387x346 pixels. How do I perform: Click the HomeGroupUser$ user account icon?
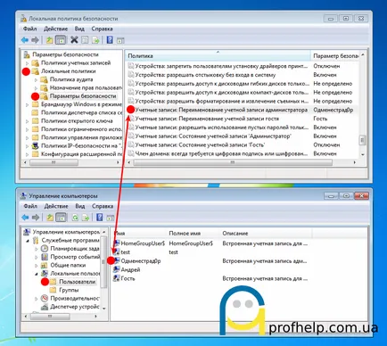pyautogui.click(x=117, y=243)
